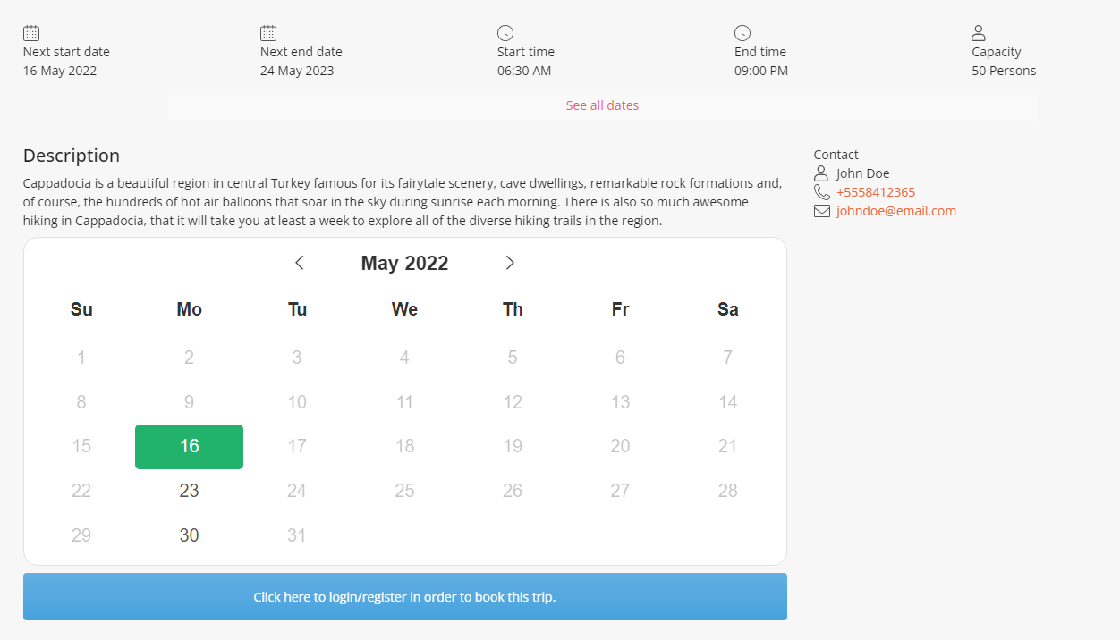The width and height of the screenshot is (1120, 640).
Task: Advance calendar to next month
Action: click(510, 263)
